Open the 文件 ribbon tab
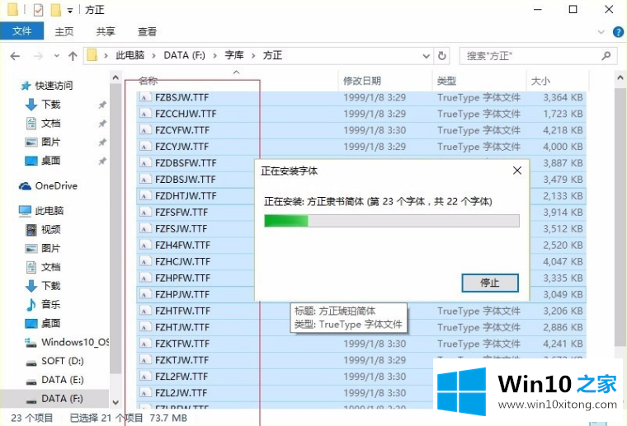 22,31
